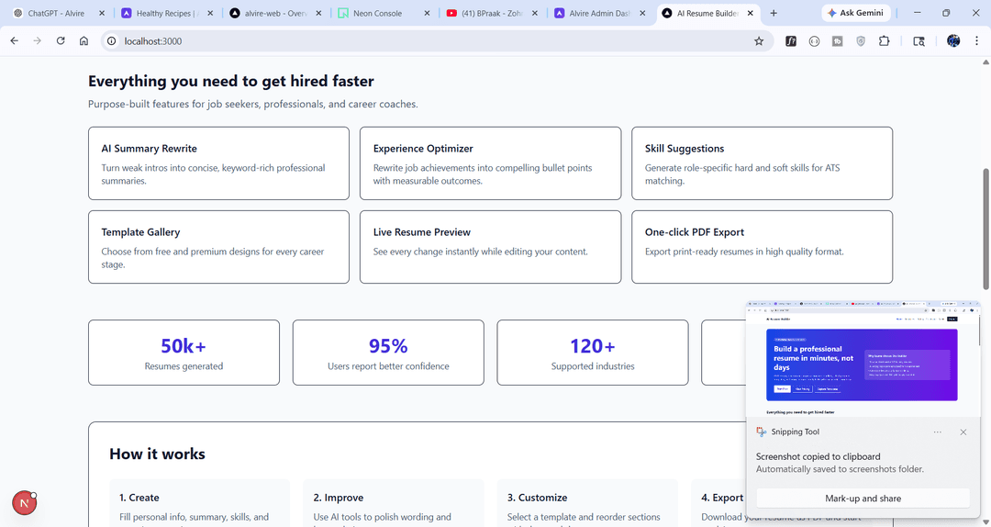This screenshot has width=991, height=527.
Task: Click the scrollbar up arrow
Action: (985, 62)
